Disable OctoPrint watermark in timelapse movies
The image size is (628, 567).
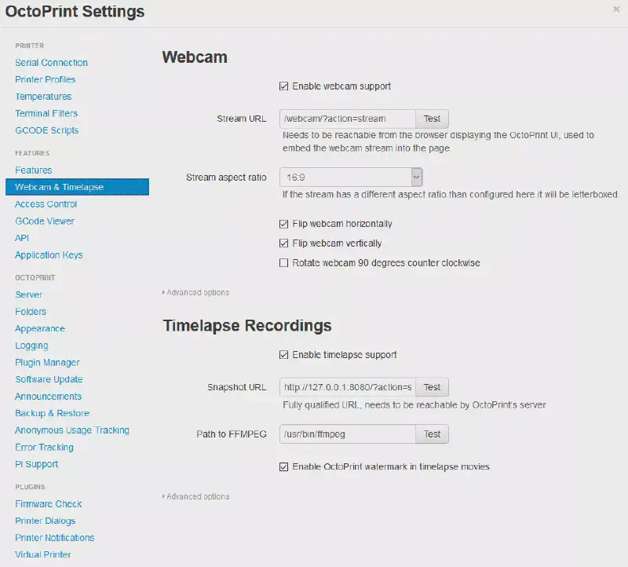click(284, 466)
